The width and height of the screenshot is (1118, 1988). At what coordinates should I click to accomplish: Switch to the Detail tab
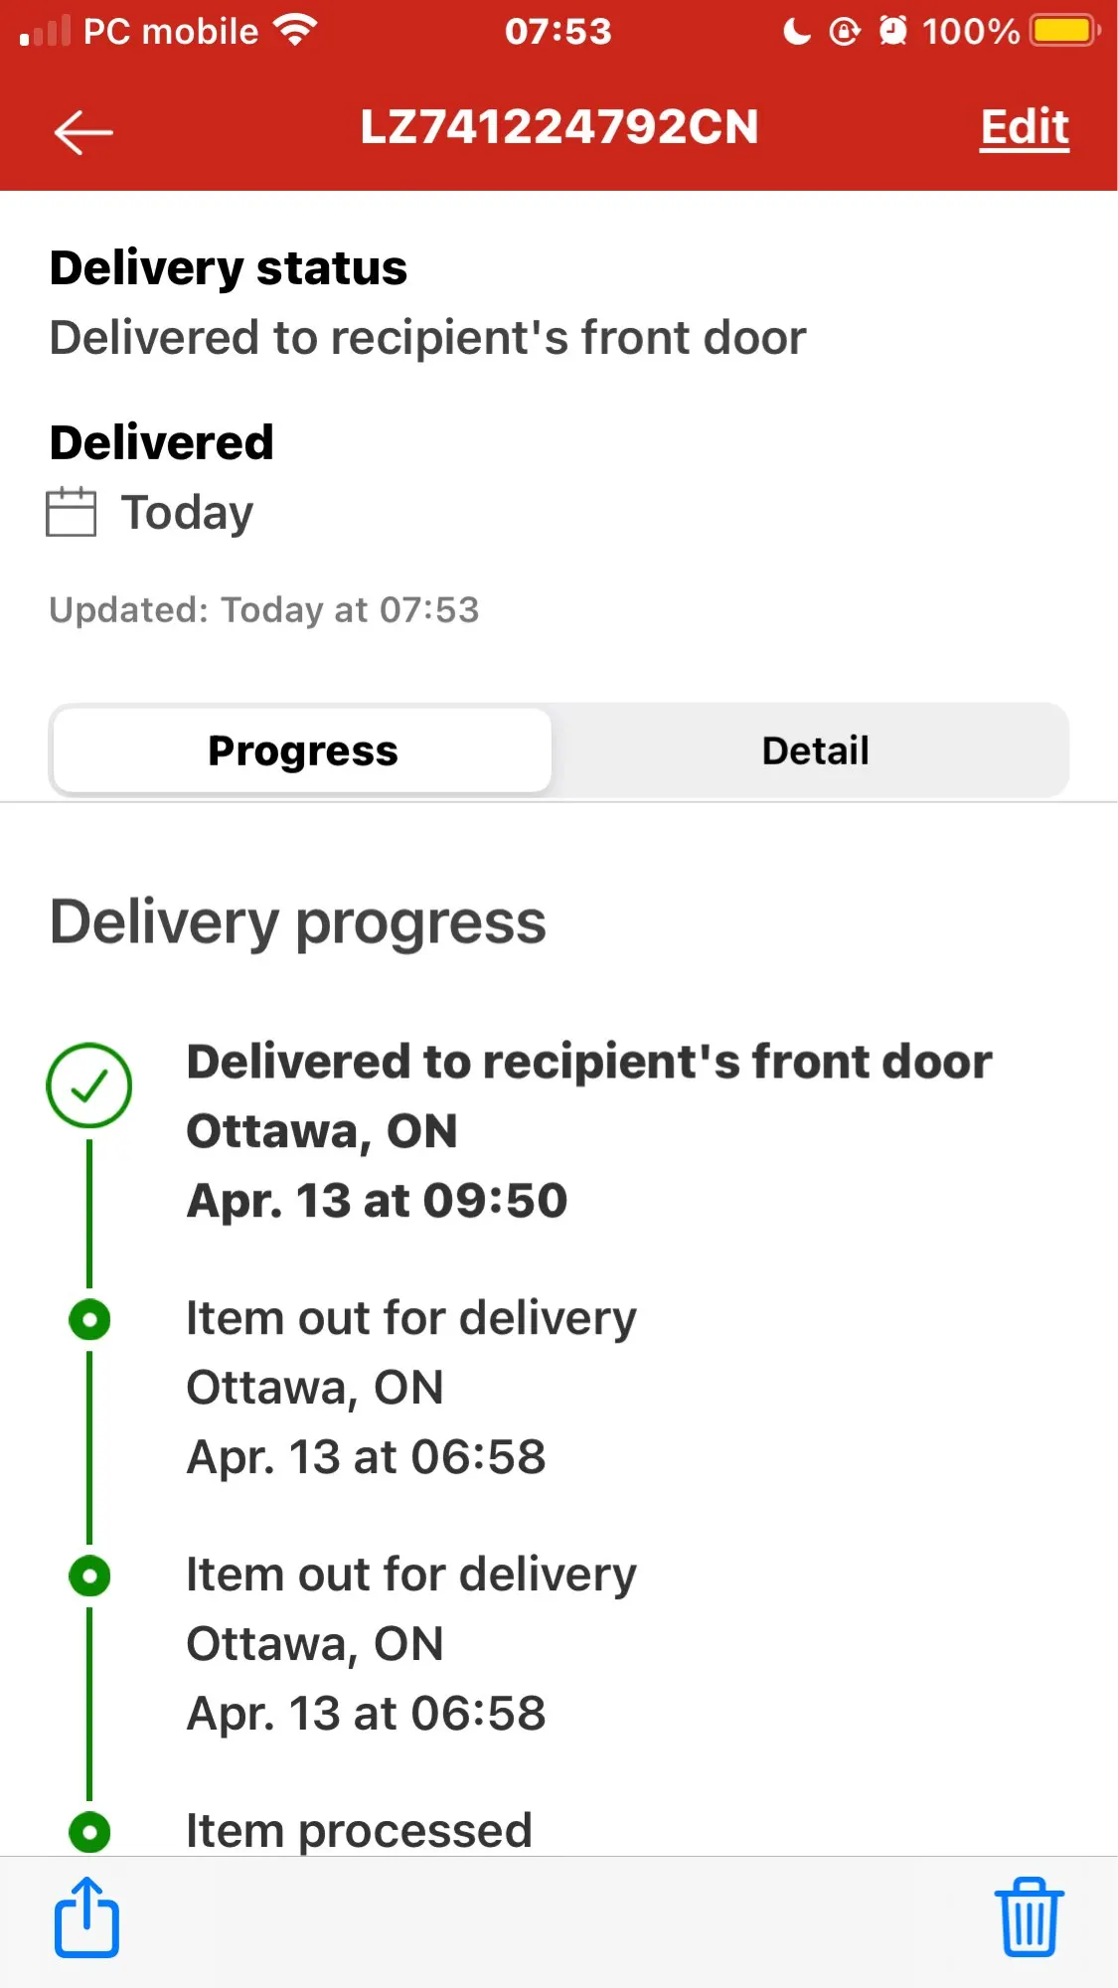click(815, 750)
